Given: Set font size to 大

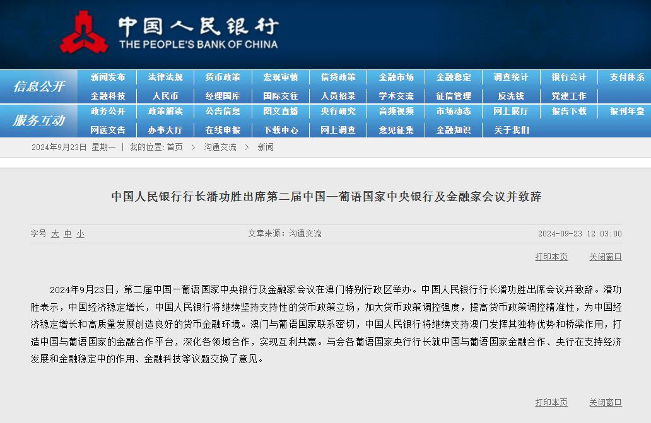Looking at the screenshot, I should (x=56, y=233).
